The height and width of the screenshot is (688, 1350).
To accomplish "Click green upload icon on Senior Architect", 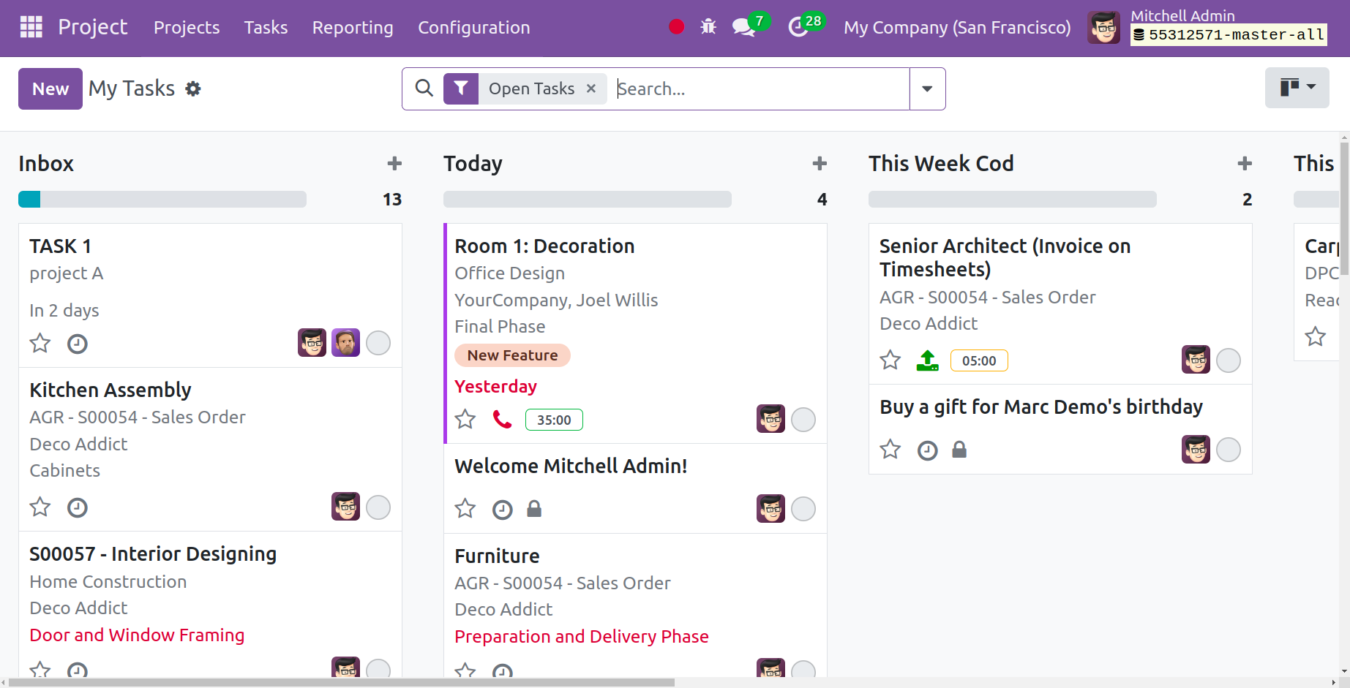I will 927,360.
